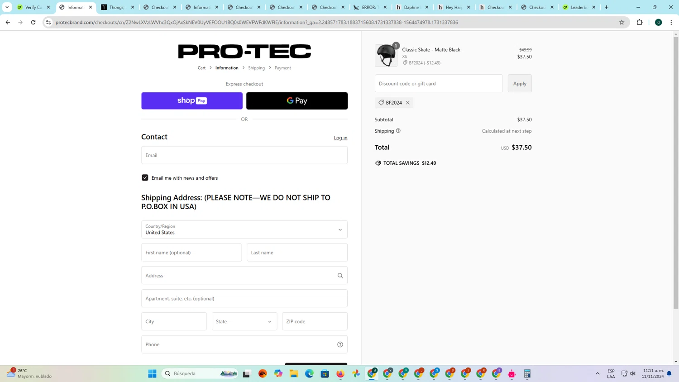Click the Apply discount button
This screenshot has width=679, height=382.
[x=520, y=83]
